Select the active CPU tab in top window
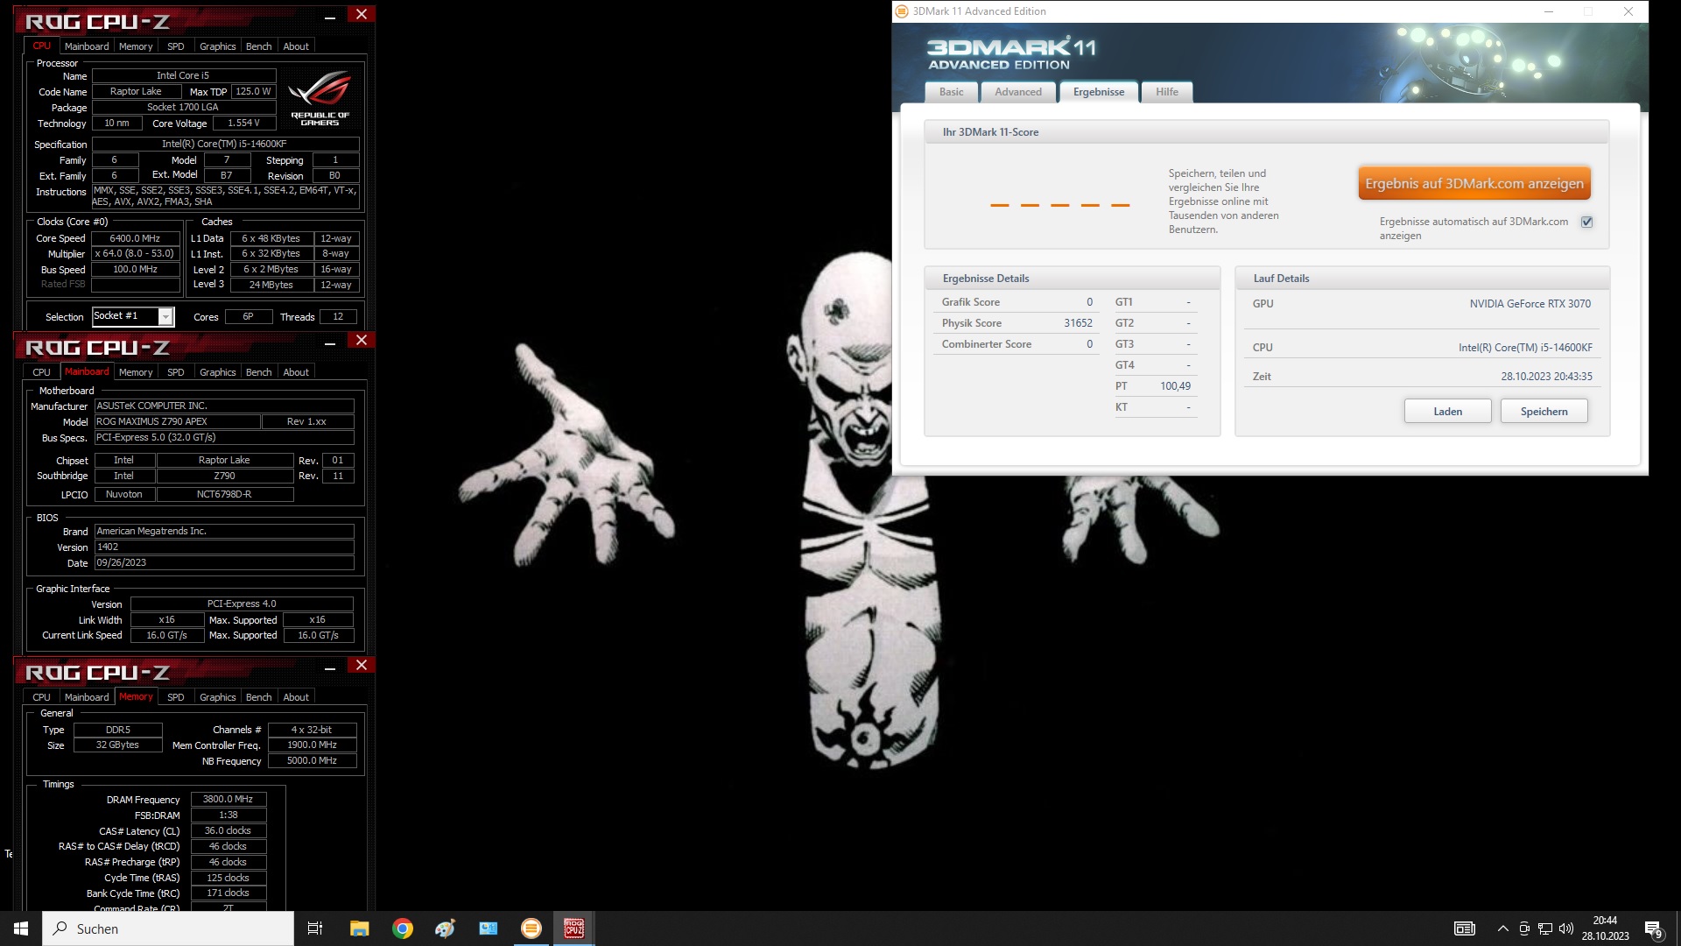The image size is (1681, 946). pos(42,46)
